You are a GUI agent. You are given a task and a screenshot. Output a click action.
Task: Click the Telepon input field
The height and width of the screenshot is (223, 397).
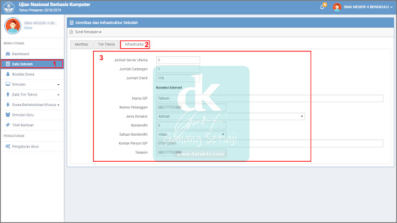pos(191,152)
